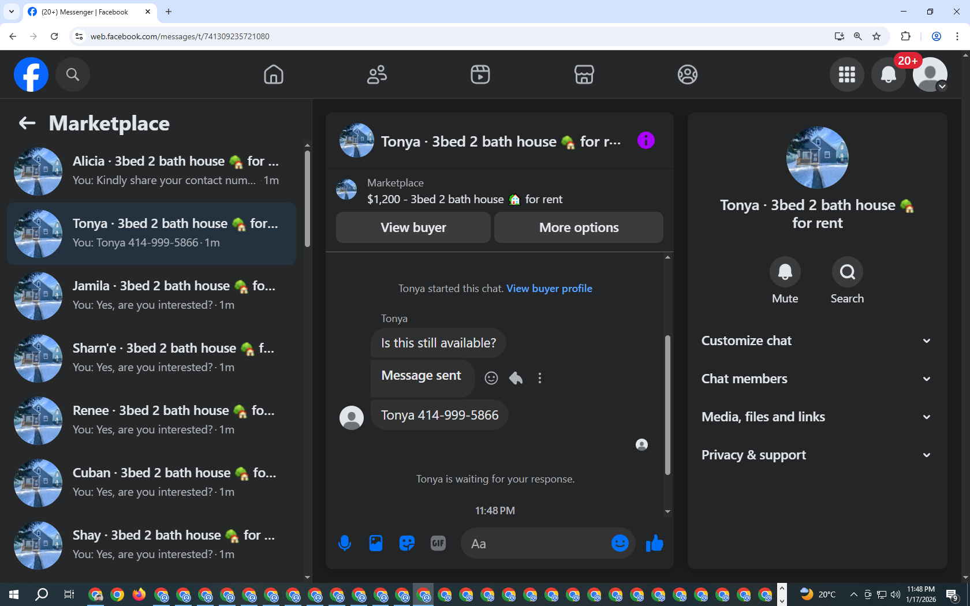Expand Chat members section
Screen dimensions: 970x606
(x=817, y=379)
